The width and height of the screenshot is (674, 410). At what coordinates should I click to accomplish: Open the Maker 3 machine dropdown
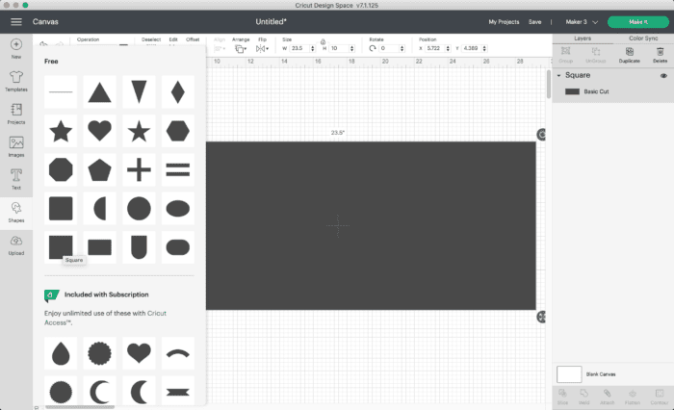[582, 21]
